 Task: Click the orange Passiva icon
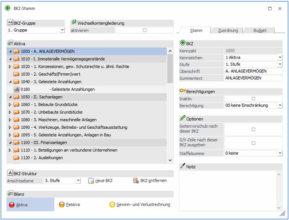[x=62, y=204]
